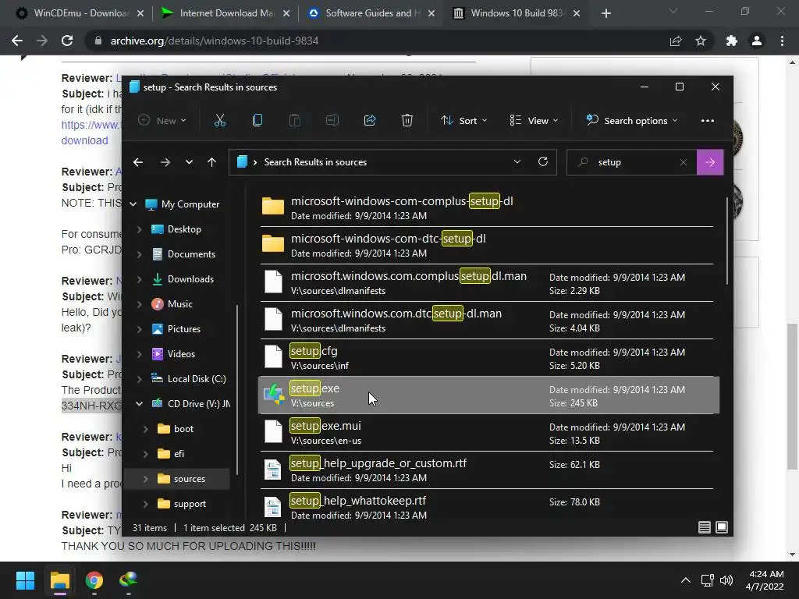
Task: Expand the boot folder node
Action: 146,429
